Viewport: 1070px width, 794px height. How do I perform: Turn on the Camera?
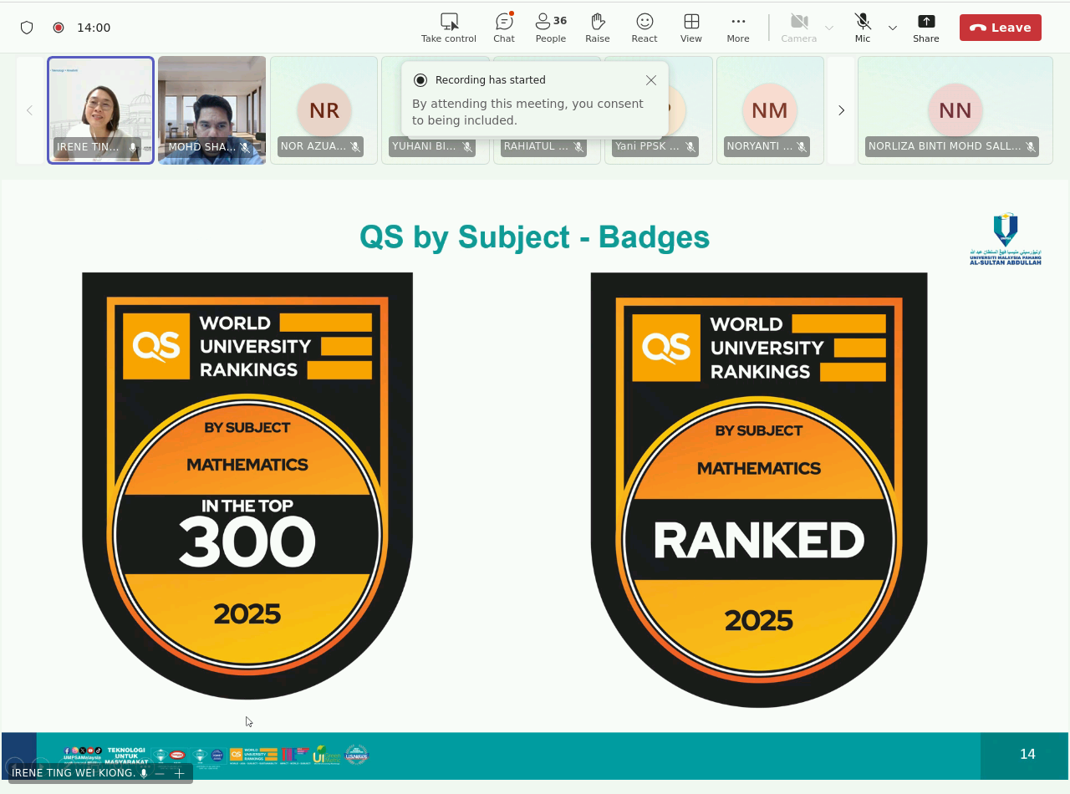798,28
